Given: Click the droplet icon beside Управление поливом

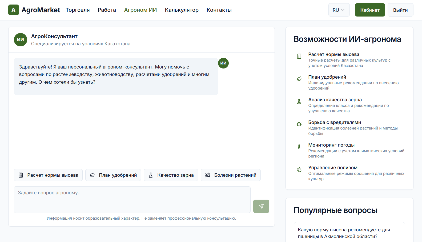Looking at the screenshot, I should click(x=299, y=170).
